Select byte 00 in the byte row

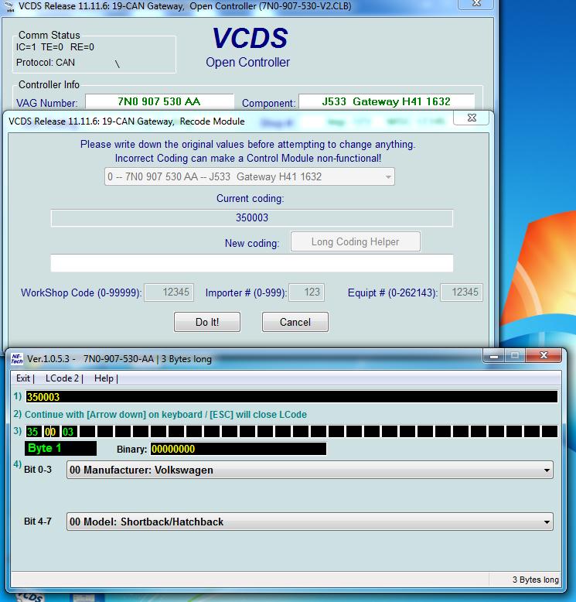pos(51,432)
